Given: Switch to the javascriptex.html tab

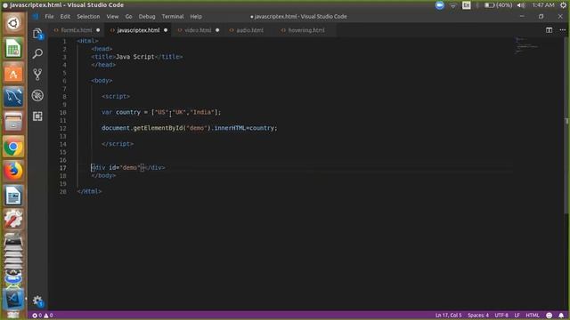Looking at the screenshot, I should [x=138, y=30].
